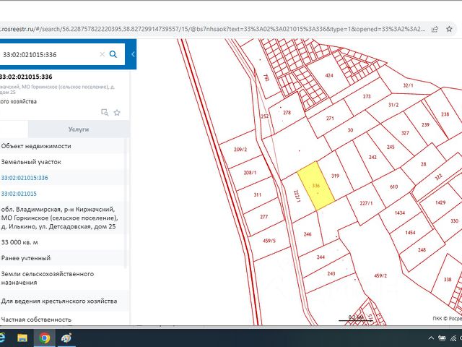The width and height of the screenshot is (462, 347).
Task: Collapse the left info panel arrow
Action: pos(131,54)
